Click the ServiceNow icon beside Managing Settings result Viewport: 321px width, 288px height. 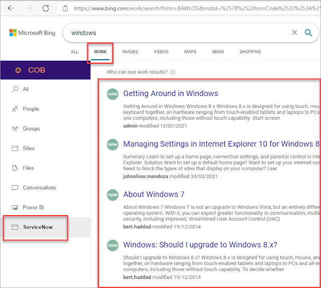point(112,145)
